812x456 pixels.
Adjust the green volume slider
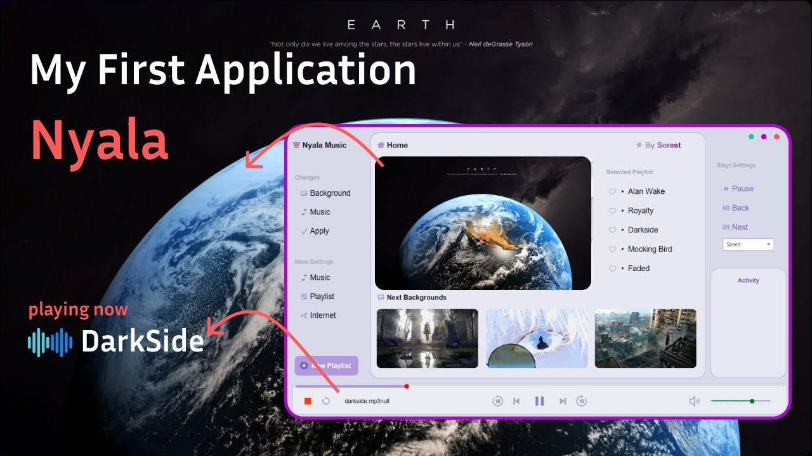(741, 401)
